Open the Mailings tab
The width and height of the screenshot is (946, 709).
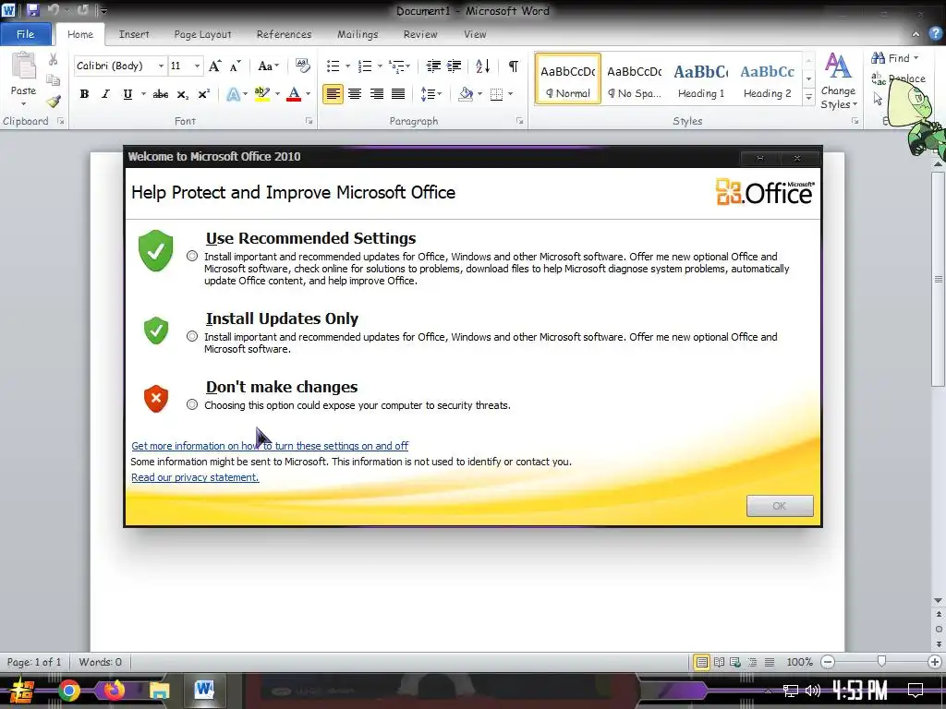click(x=358, y=34)
